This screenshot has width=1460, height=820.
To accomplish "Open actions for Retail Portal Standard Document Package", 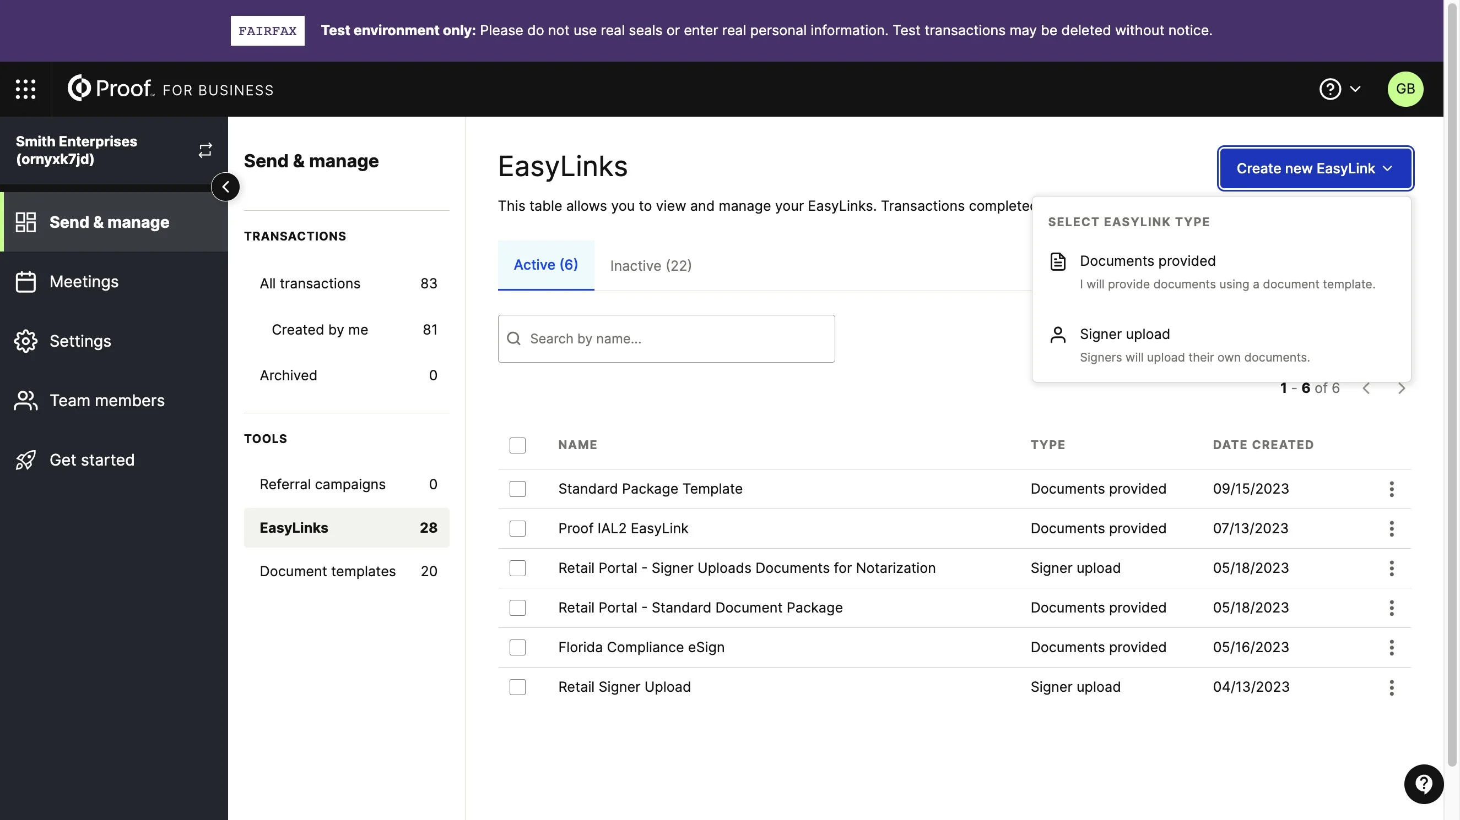I will click(1391, 608).
